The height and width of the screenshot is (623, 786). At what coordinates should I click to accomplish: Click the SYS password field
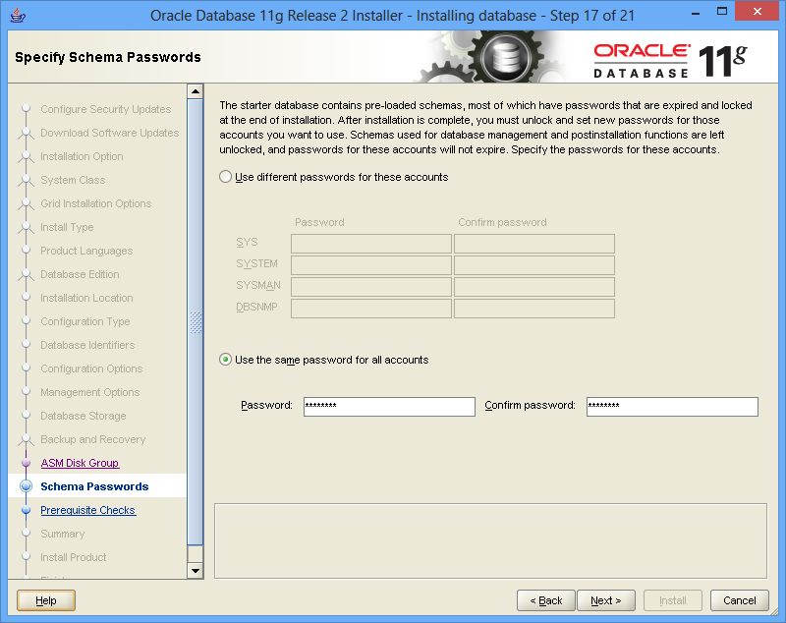(371, 244)
